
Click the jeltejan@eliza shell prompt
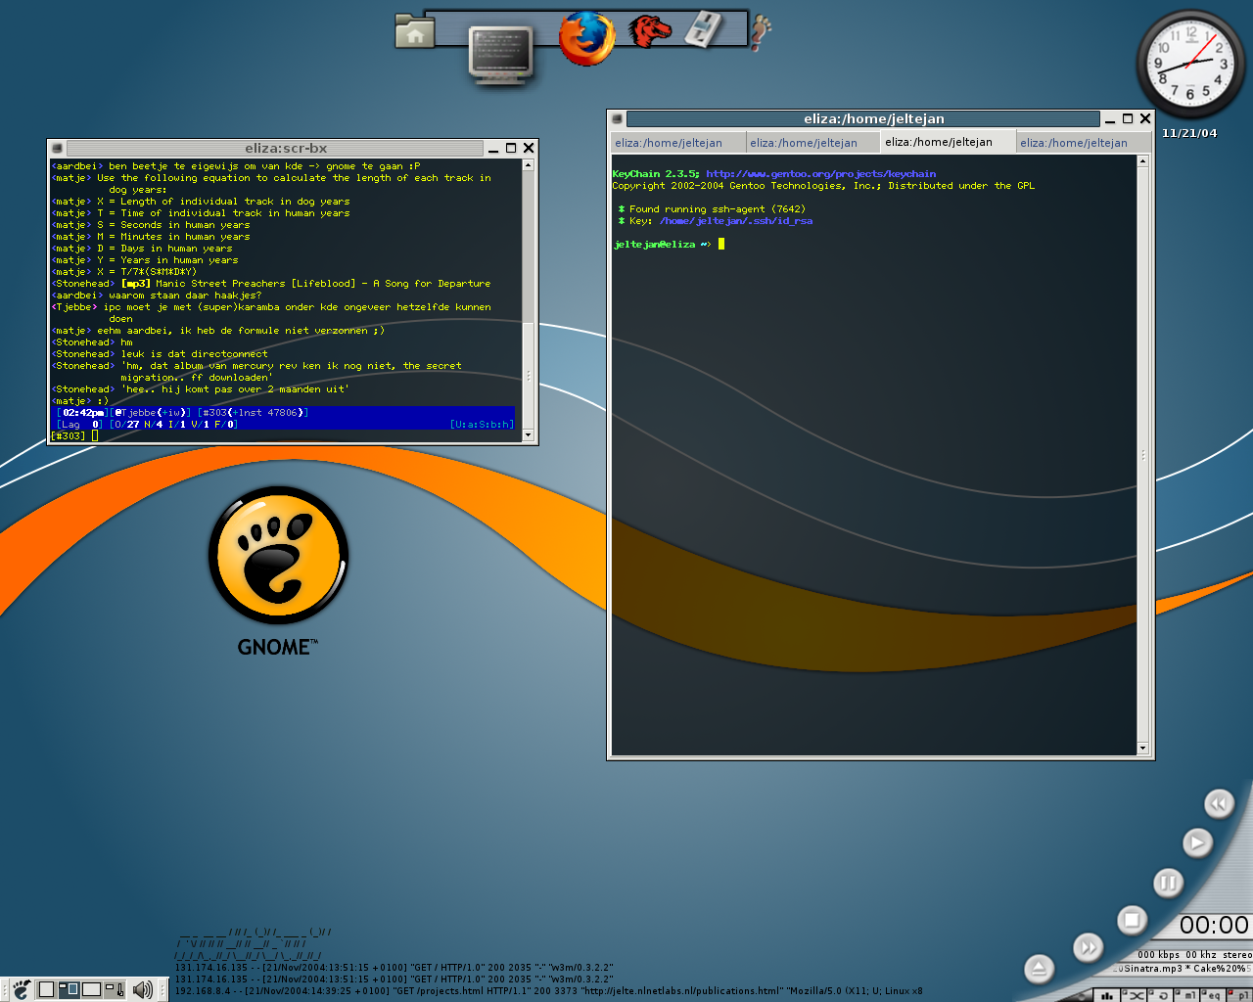(662, 245)
